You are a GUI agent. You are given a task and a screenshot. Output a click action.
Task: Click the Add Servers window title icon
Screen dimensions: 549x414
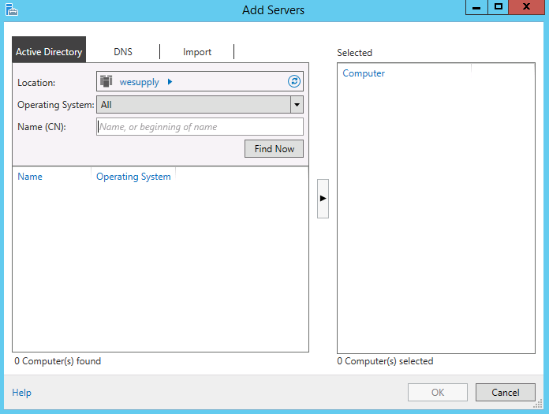pos(11,9)
